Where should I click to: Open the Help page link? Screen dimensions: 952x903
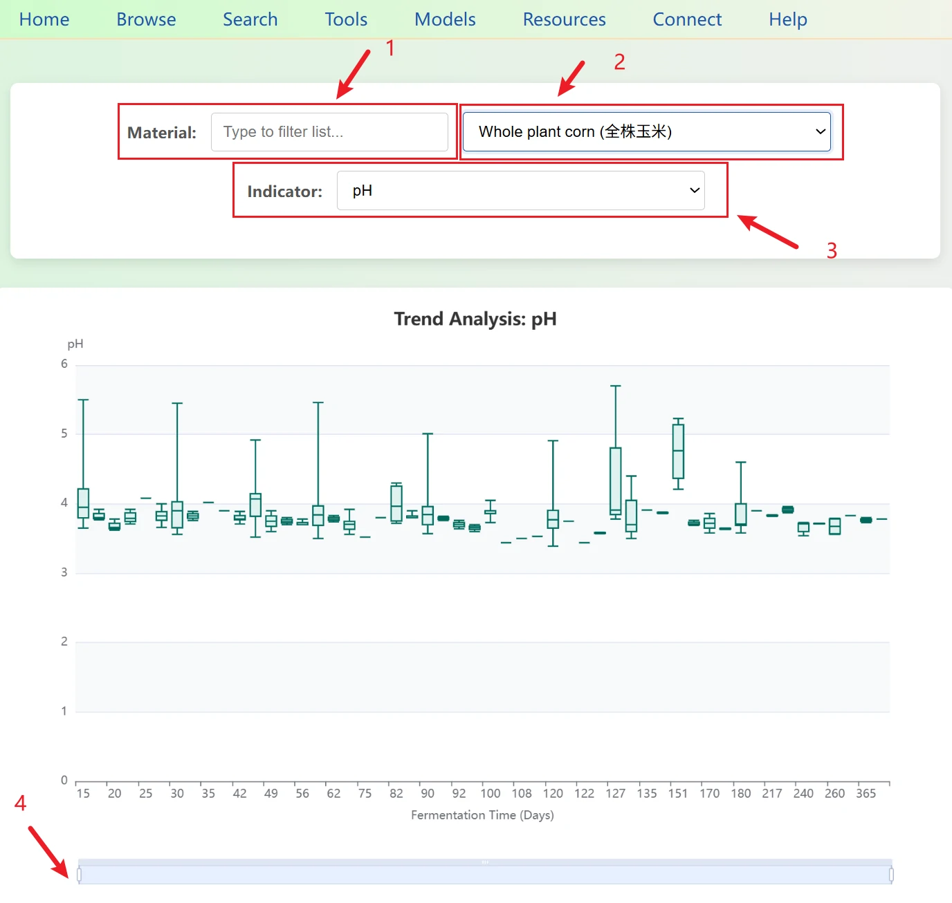coord(788,19)
